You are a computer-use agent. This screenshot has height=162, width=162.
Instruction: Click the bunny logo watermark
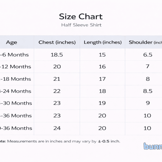[153, 146]
